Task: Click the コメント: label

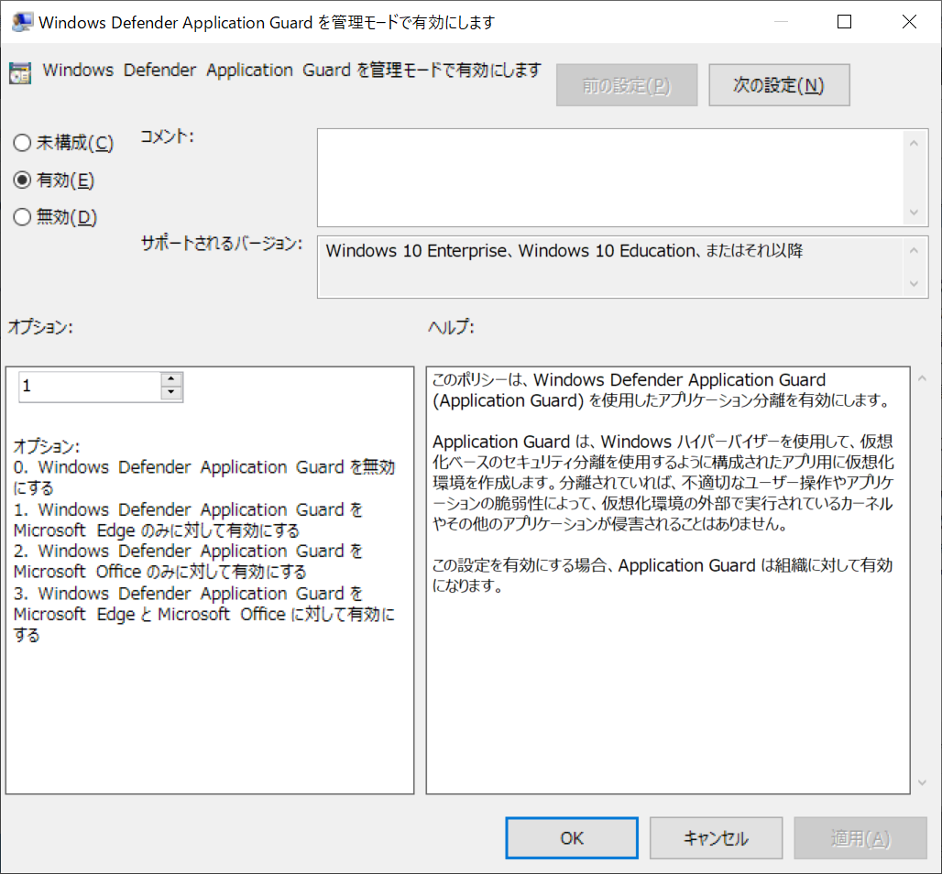Action: tap(167, 137)
